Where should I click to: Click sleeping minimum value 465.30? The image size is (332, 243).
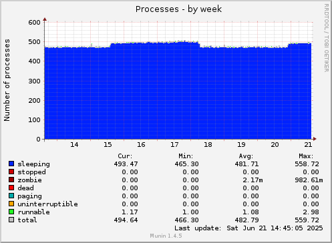pyautogui.click(x=186, y=164)
